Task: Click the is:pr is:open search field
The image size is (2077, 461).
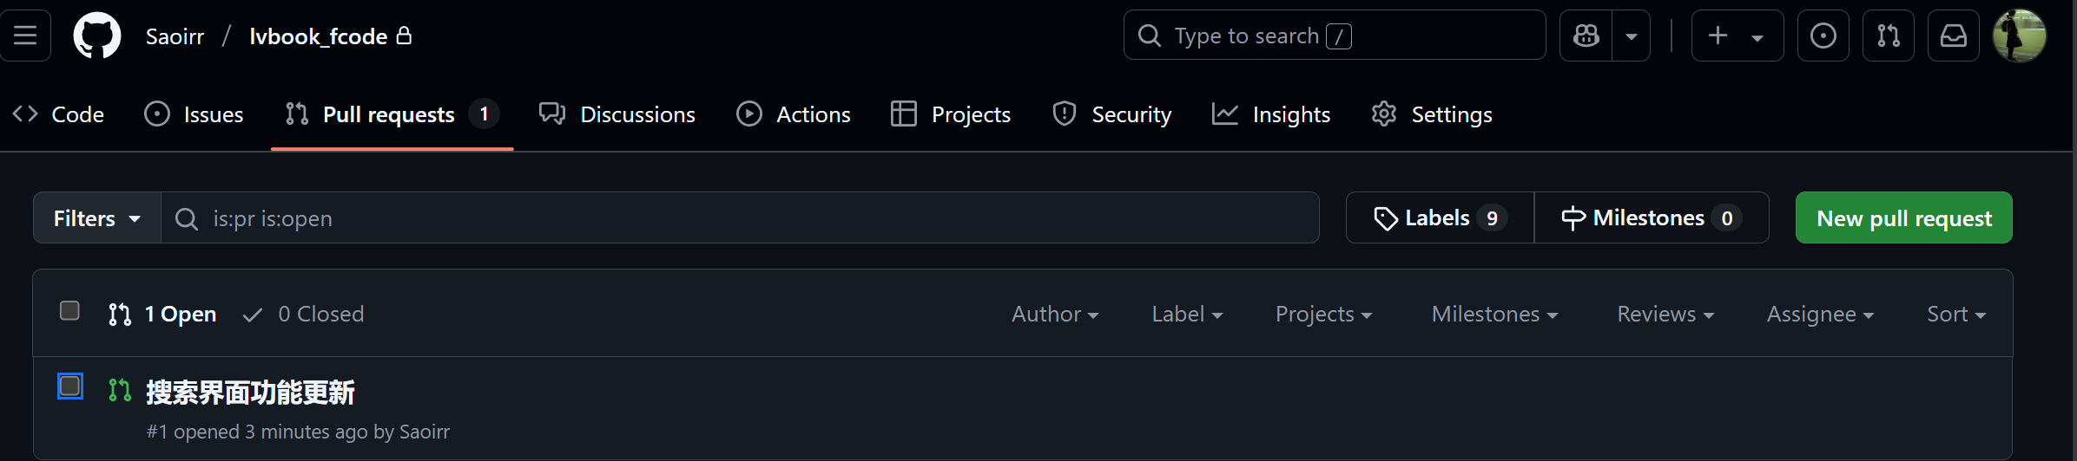Action: pos(738,218)
